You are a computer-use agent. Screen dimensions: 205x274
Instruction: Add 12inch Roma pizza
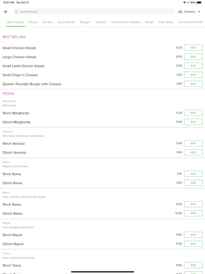(x=193, y=183)
